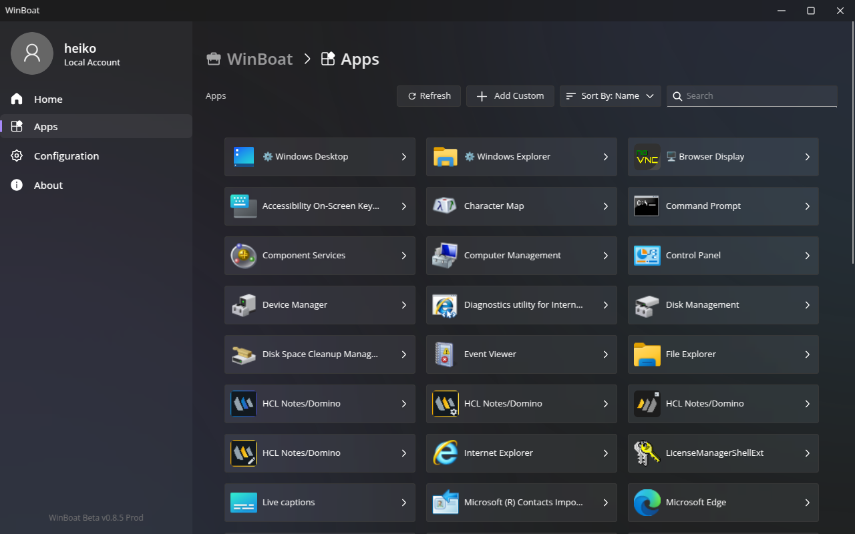This screenshot has width=855, height=534.
Task: Click the Microsoft (R) Contacts Import icon
Action: point(446,503)
